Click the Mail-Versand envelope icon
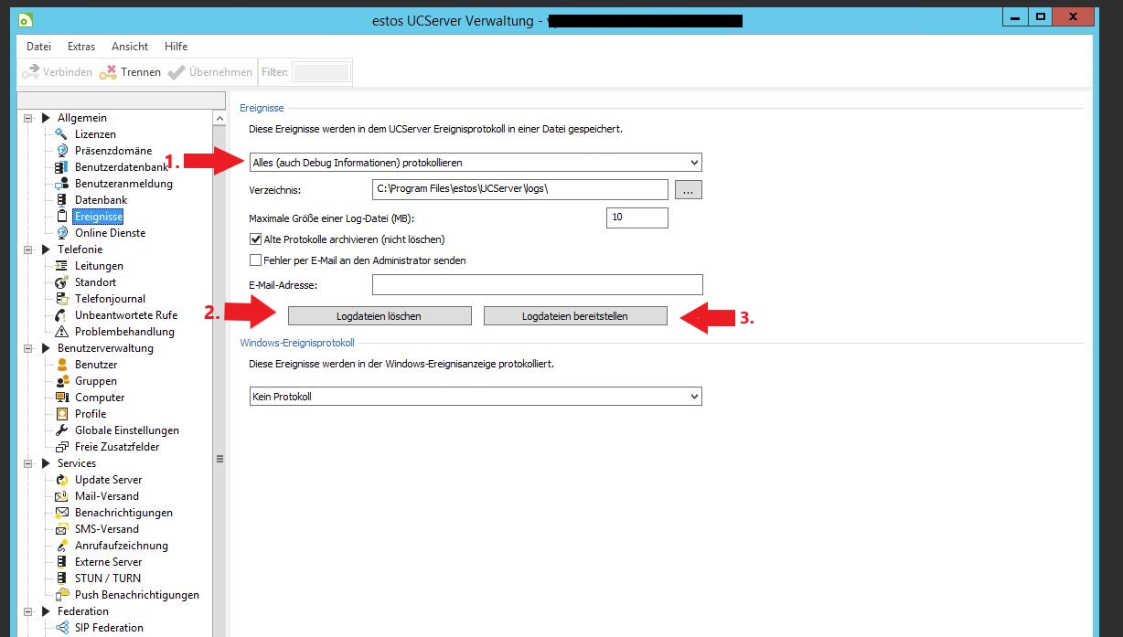Image resolution: width=1123 pixels, height=637 pixels. pyautogui.click(x=61, y=496)
